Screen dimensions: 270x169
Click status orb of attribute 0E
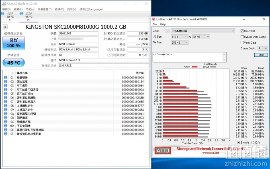[6, 130]
